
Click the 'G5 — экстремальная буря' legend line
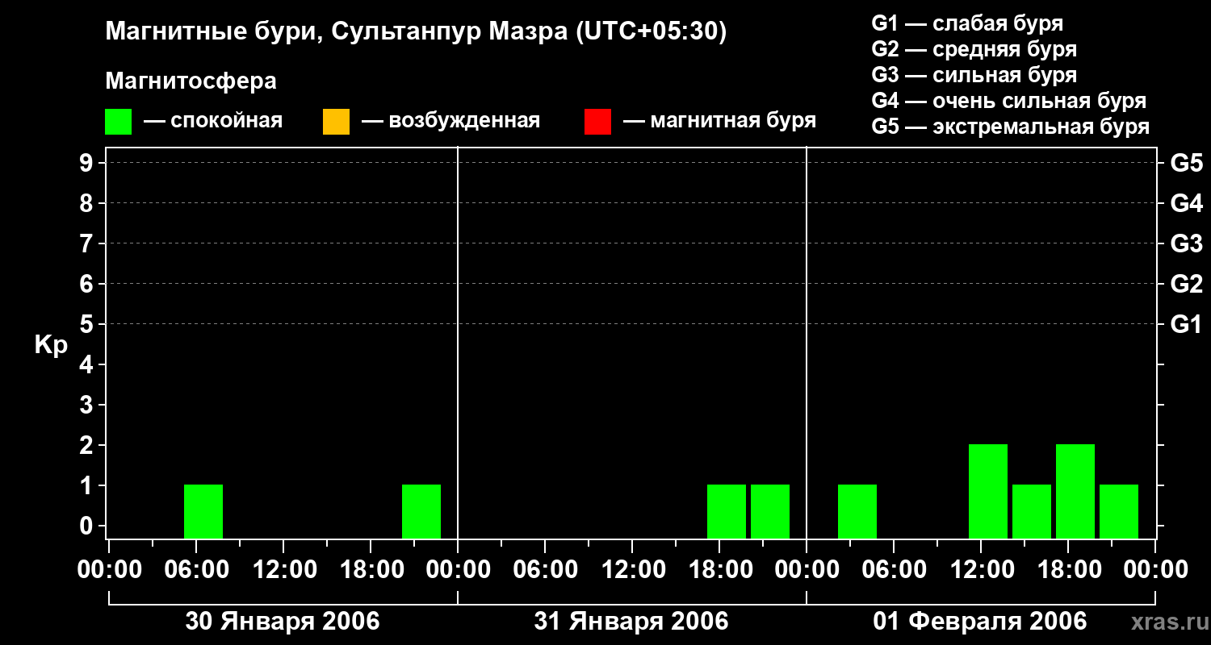pos(1011,127)
